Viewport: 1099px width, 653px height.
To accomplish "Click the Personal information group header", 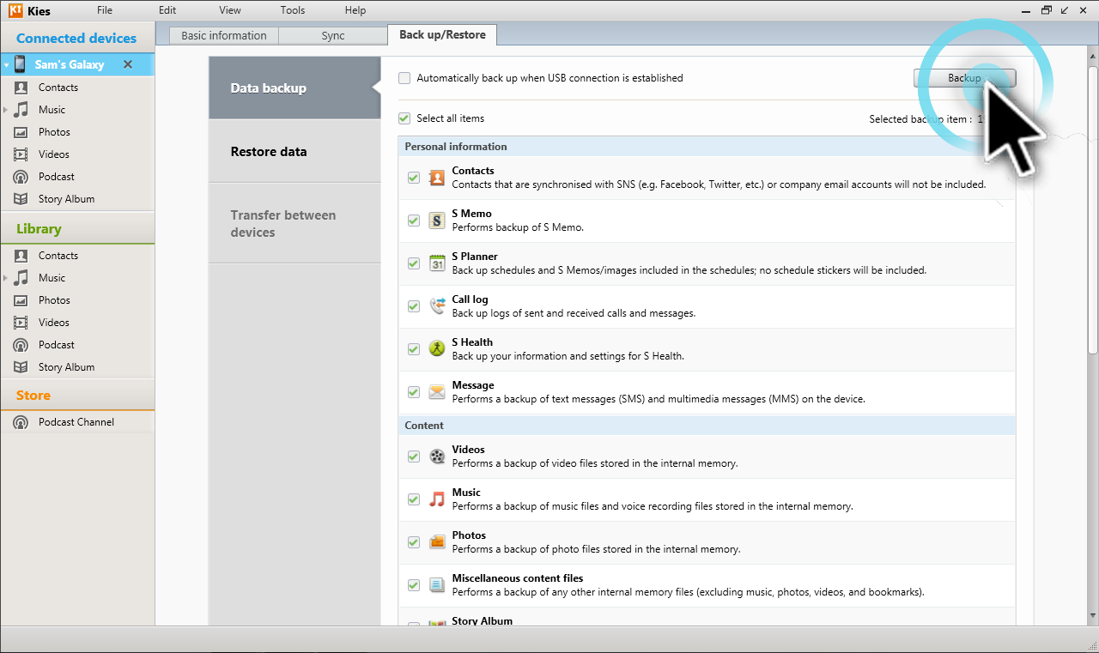I will (x=707, y=147).
